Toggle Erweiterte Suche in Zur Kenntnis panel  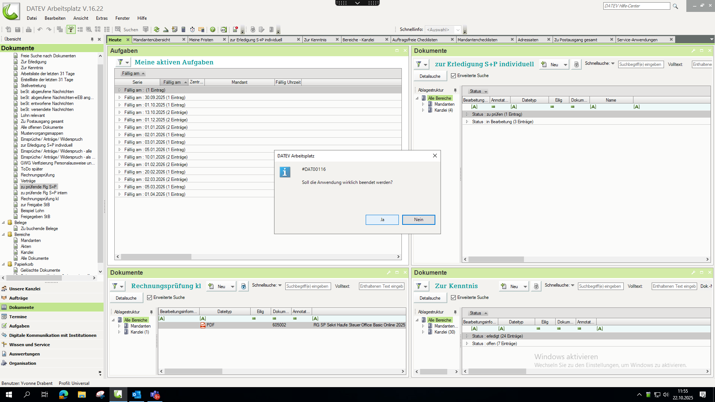453,297
